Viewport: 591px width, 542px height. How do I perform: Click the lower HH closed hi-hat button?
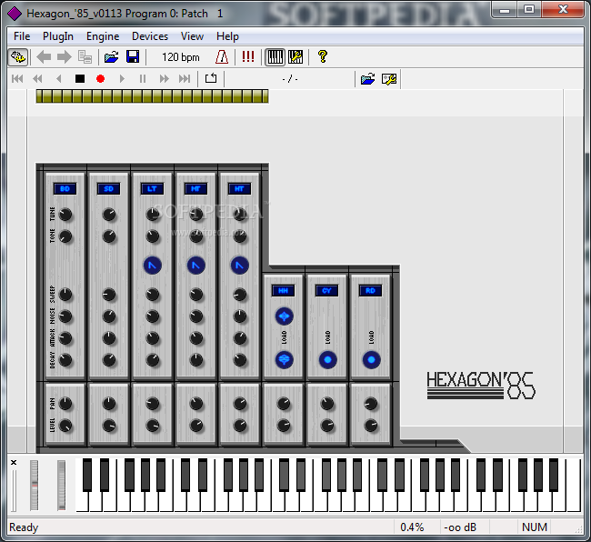click(284, 359)
